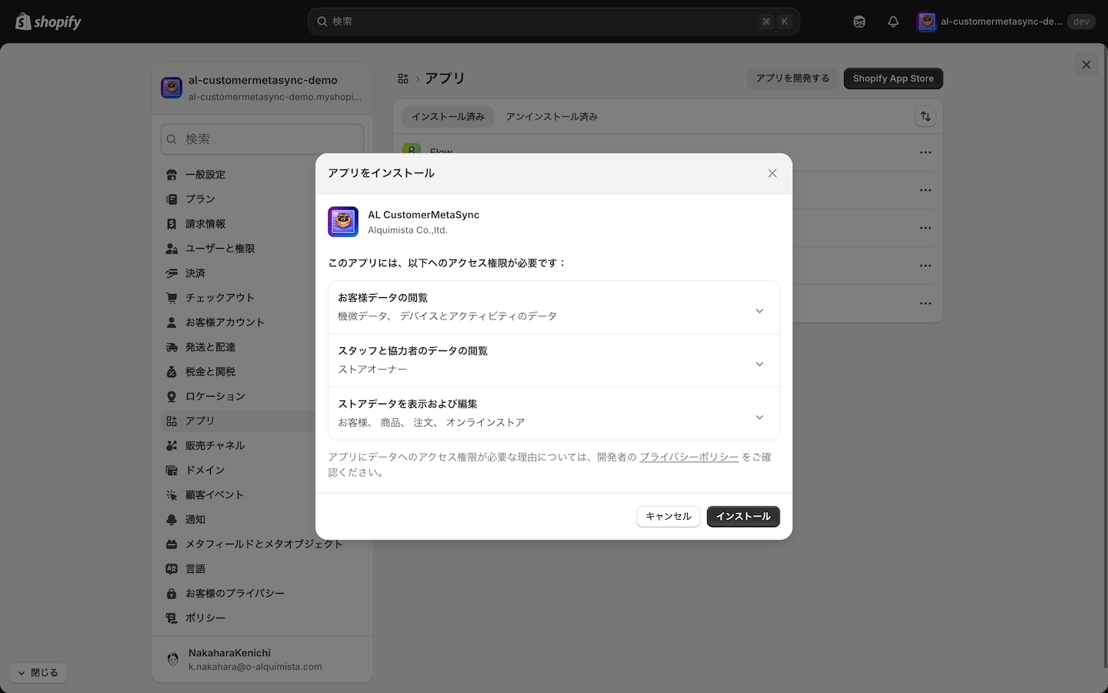The height and width of the screenshot is (693, 1108).
Task: Click the 決済 payments icon
Action: [x=172, y=273]
